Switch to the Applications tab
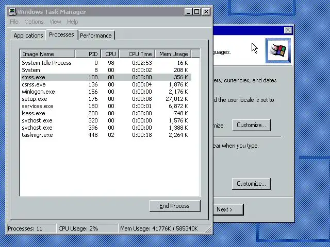Viewport: 330px width, 247px height. (28, 36)
